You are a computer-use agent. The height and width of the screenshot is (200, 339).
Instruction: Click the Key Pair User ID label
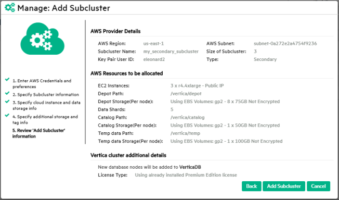(116, 59)
